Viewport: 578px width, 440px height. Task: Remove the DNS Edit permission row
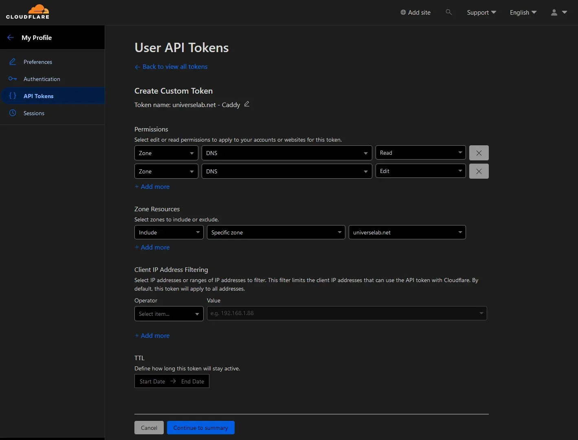pyautogui.click(x=479, y=171)
